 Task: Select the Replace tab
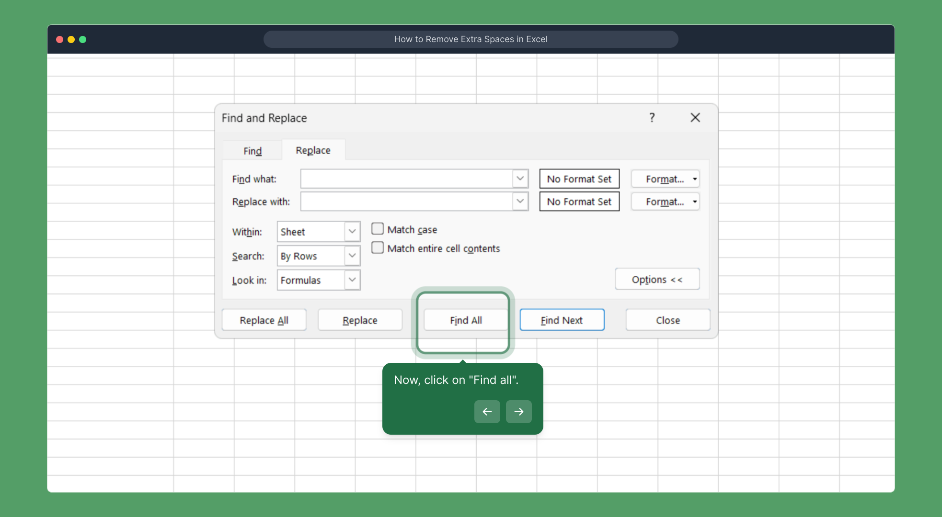point(313,150)
